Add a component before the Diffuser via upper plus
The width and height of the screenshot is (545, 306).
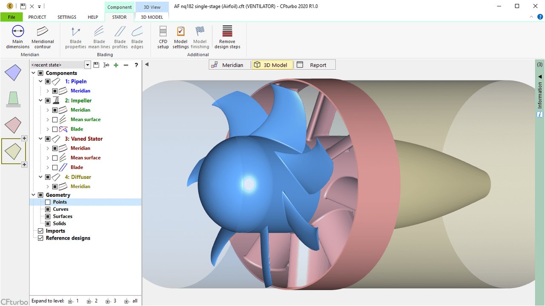coord(24,138)
